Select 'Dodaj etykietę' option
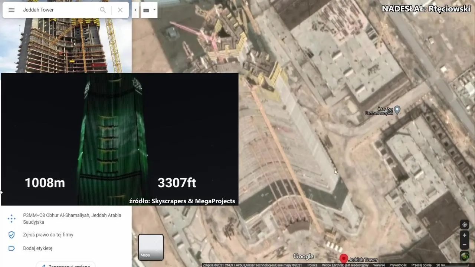475x267 pixels. (x=38, y=248)
